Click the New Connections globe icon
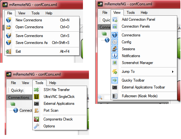Viewport: 181px width, 139px height. tap(9, 20)
